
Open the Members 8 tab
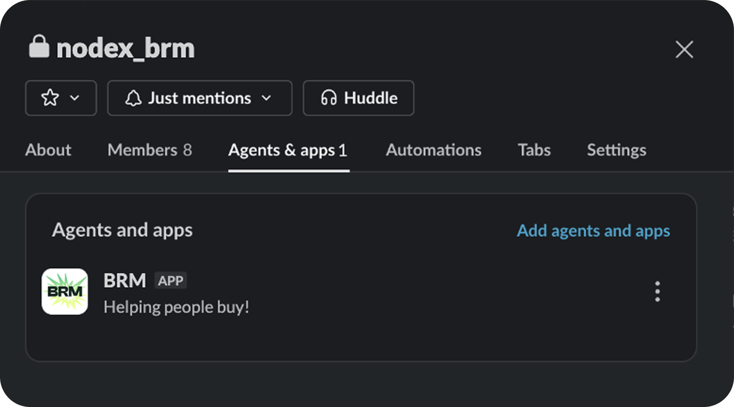tap(150, 150)
